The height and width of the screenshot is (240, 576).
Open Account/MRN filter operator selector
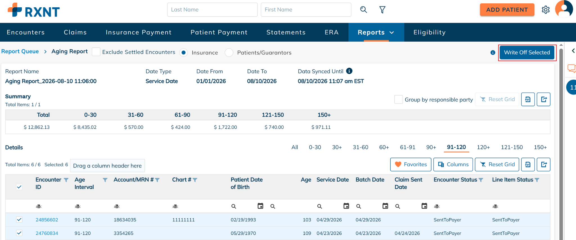pos(117,206)
